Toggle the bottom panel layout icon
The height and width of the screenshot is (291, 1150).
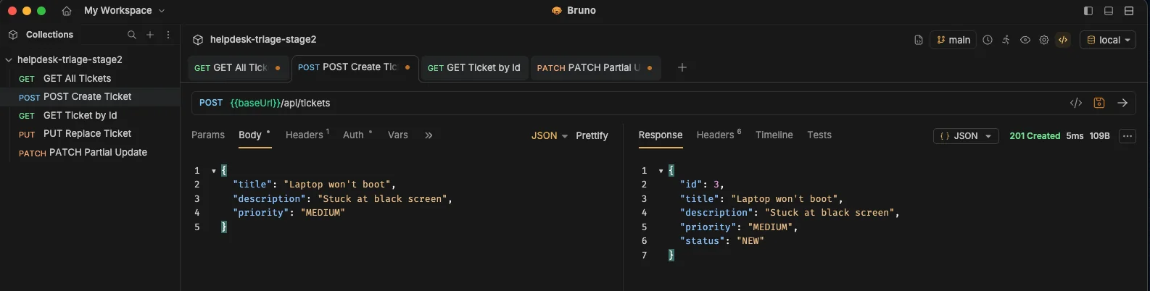pyautogui.click(x=1109, y=11)
